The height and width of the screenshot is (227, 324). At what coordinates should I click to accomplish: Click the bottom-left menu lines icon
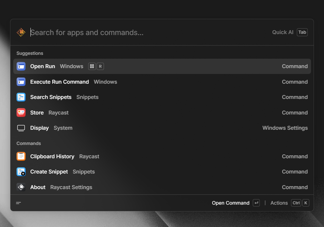coord(18,203)
